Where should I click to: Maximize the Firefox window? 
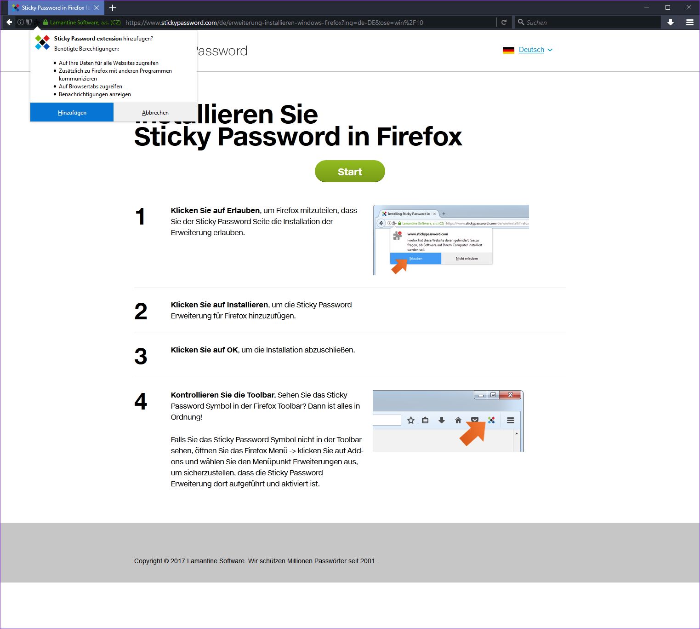click(x=668, y=7)
